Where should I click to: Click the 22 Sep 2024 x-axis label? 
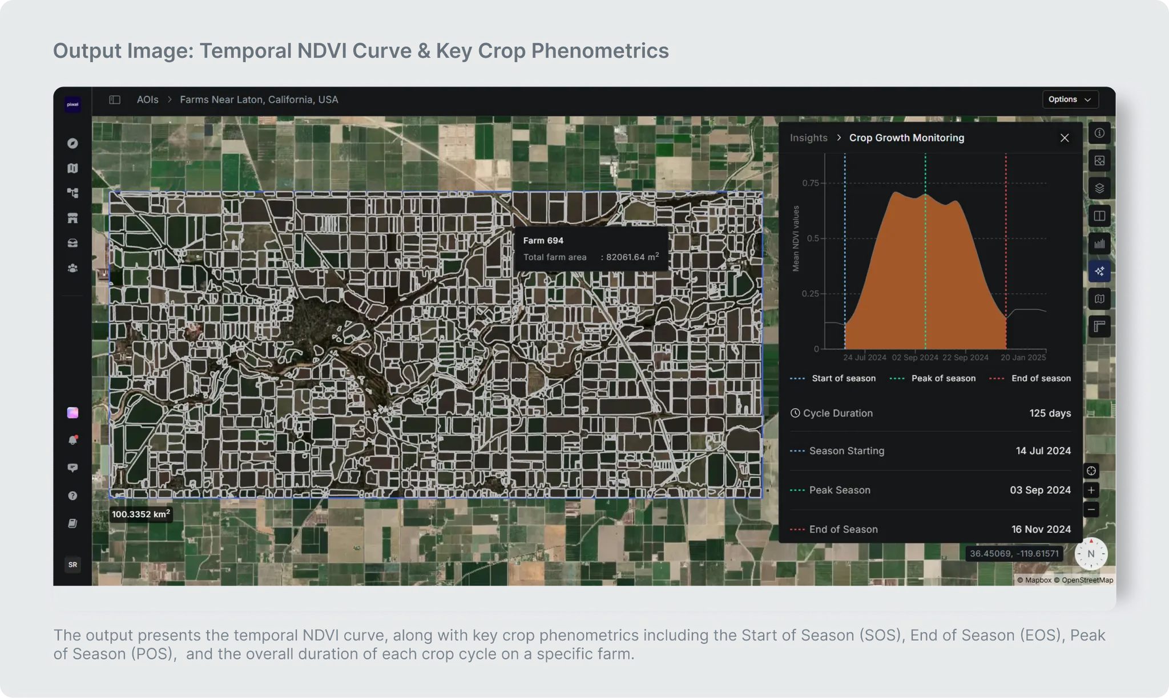point(965,358)
